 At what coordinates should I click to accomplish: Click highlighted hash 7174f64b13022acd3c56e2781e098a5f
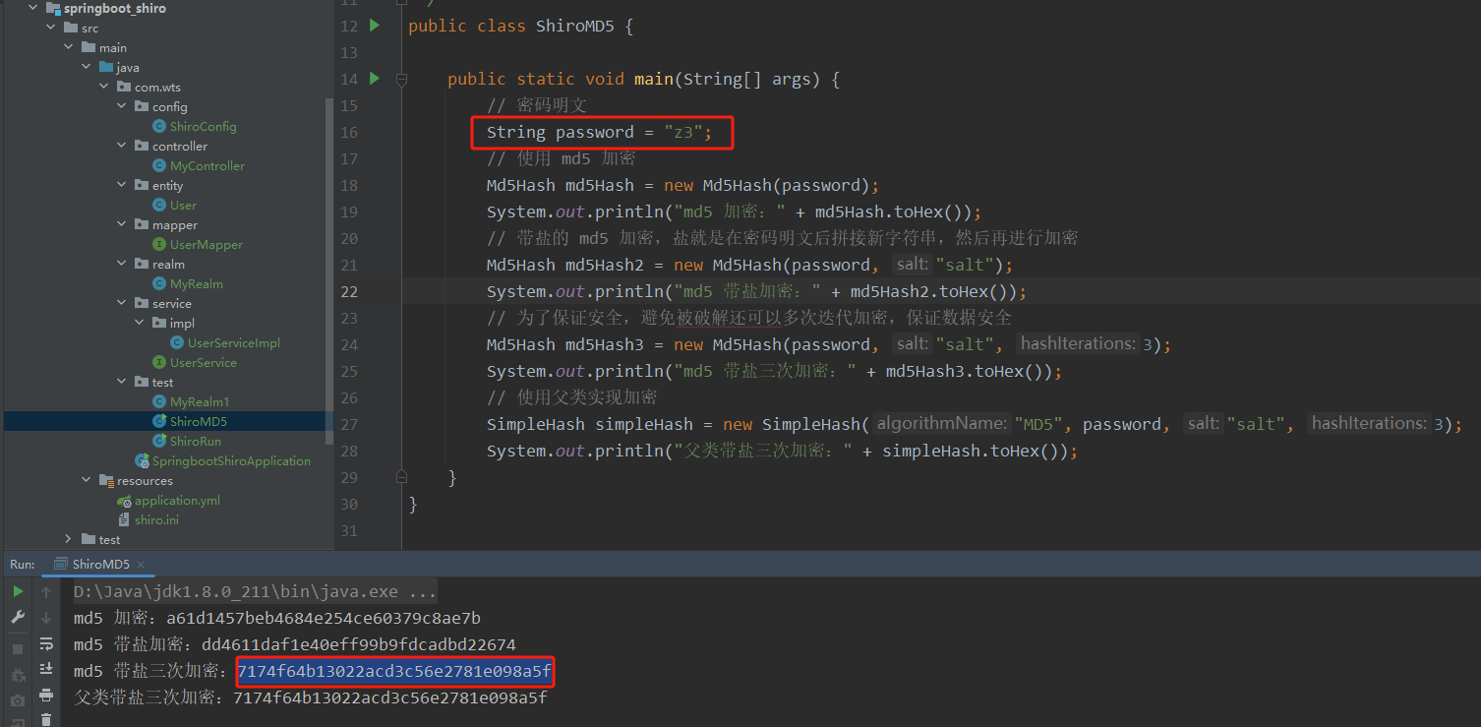coord(394,672)
